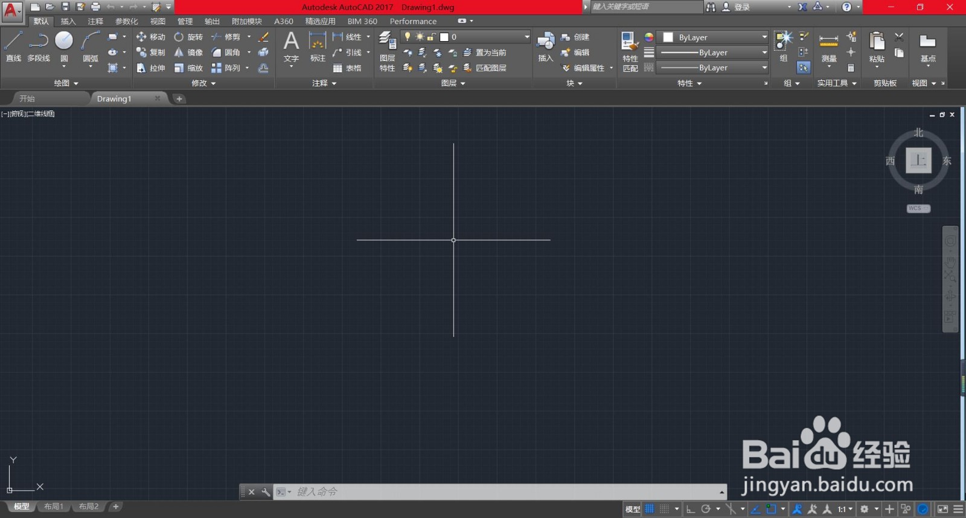Click the 基点 base view icon
Viewport: 966px width, 518px height.
928,47
